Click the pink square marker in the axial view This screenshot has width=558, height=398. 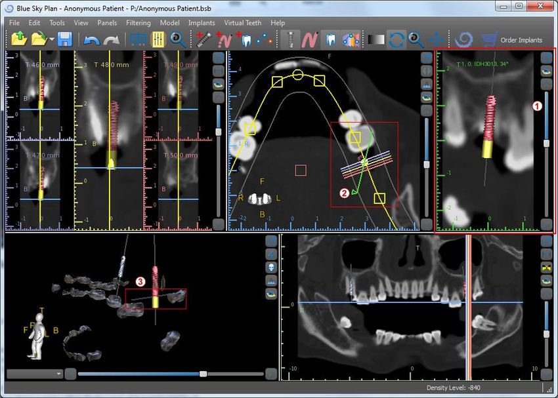coord(301,170)
